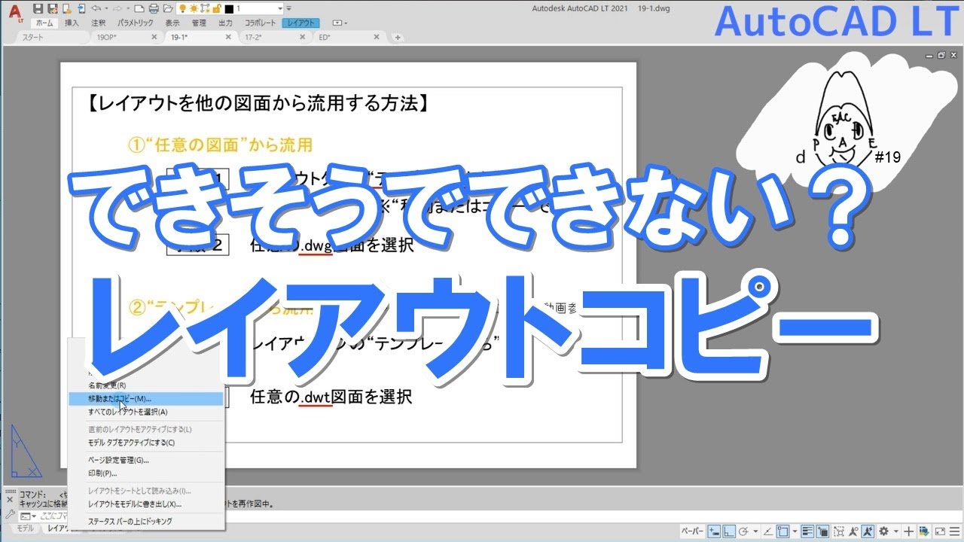Toggle Object Snap Tracking angle icon
Screen dimensions: 964x542
767,531
